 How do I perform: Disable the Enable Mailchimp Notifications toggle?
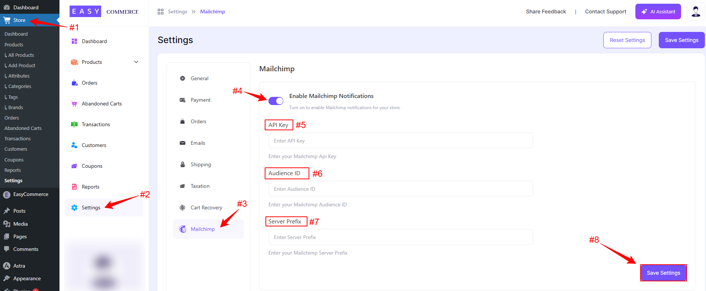(276, 101)
